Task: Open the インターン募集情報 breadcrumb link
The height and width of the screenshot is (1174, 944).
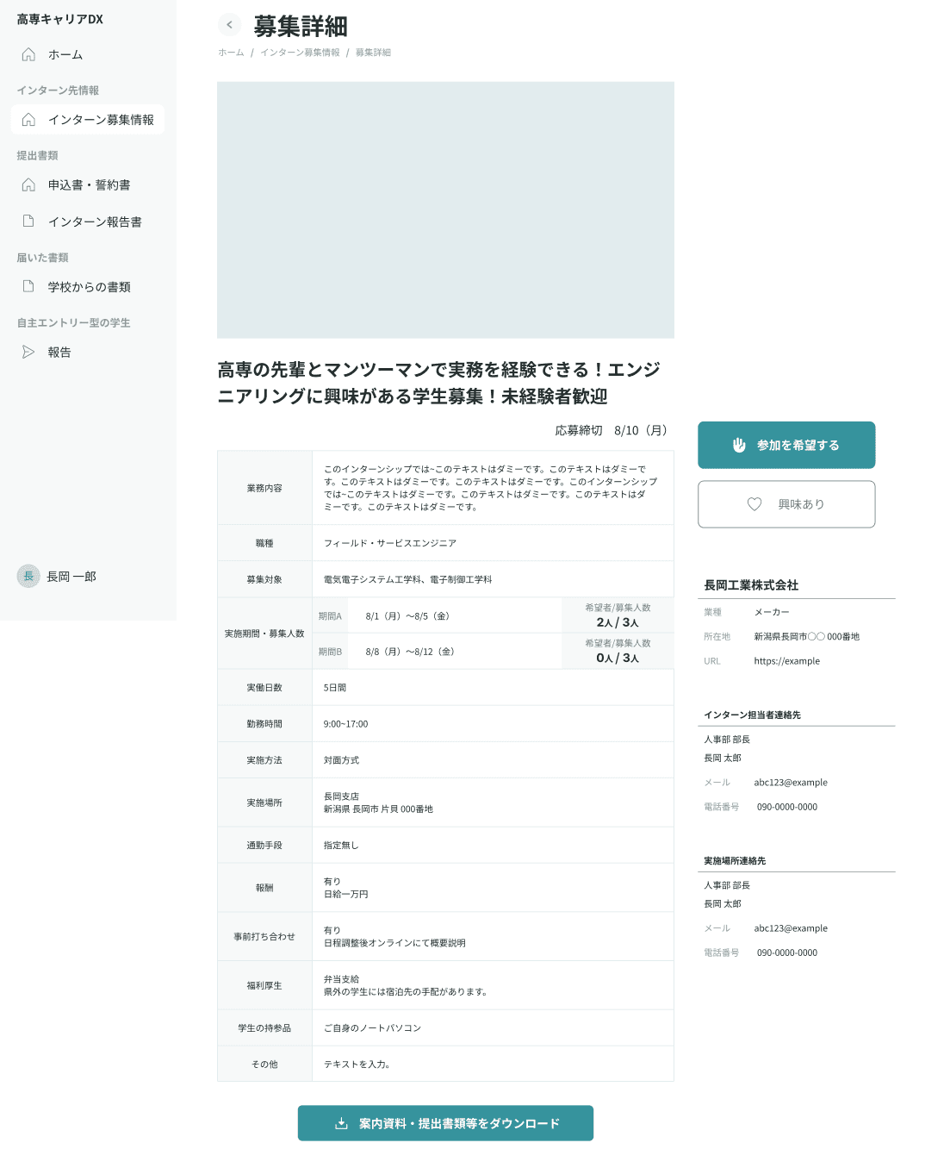Action: [x=299, y=53]
